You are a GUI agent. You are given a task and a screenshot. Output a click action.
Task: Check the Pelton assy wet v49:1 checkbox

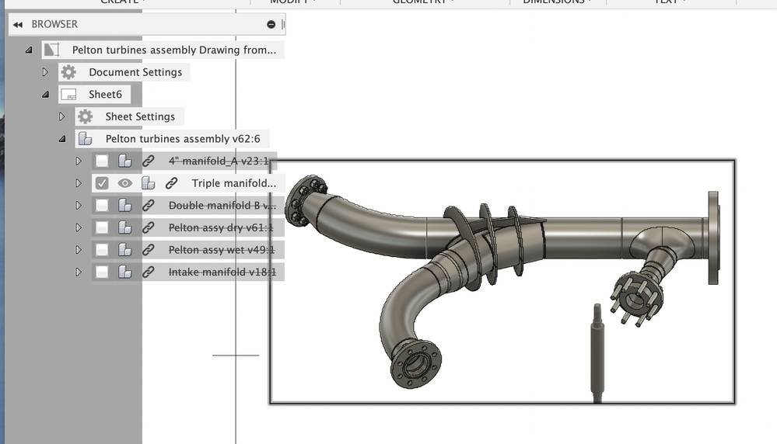click(102, 250)
